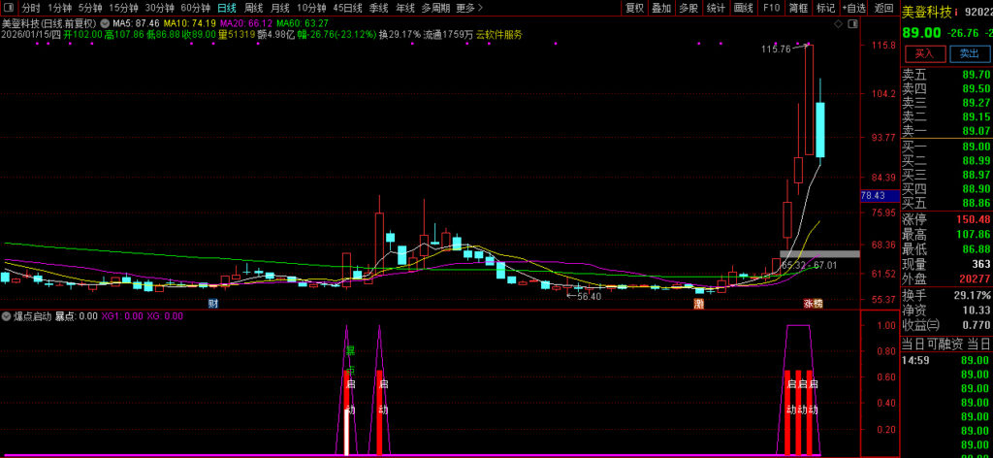993x458 pixels.
Task: Click the red 买入 buy button
Action: pos(923,53)
